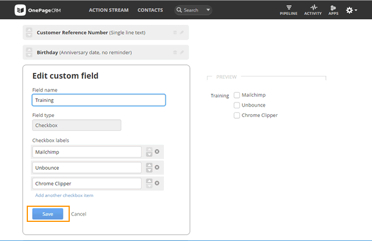372x241 pixels.
Task: Move Birthday field down
Action: point(29,54)
